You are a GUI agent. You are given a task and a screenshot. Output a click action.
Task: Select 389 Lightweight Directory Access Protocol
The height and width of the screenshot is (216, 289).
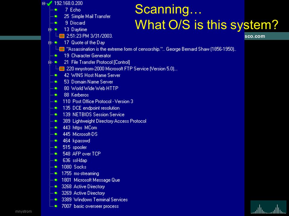point(104,121)
